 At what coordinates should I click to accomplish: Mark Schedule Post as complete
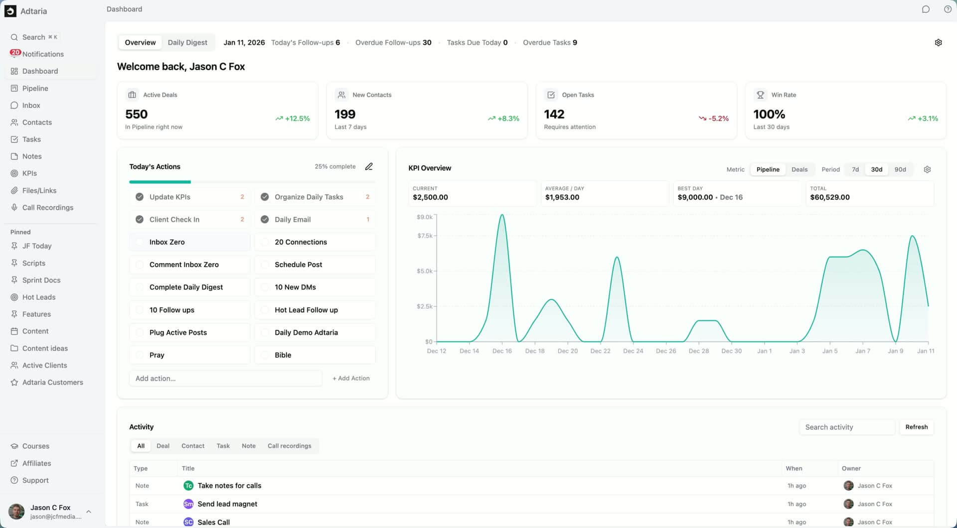click(x=265, y=264)
